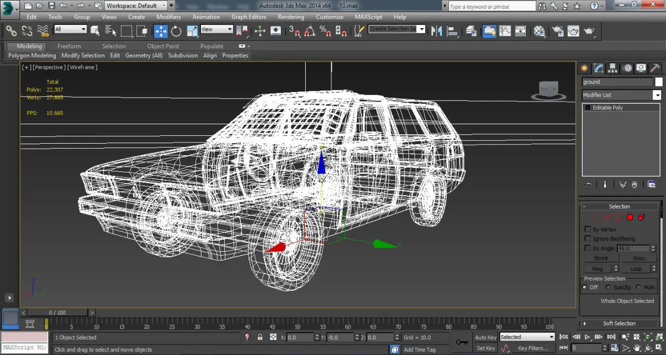Click the 0 / 100 time slider
This screenshot has width=666, height=355.
(x=57, y=313)
